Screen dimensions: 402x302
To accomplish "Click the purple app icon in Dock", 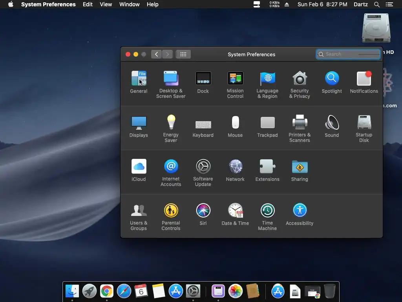I will tap(218, 291).
